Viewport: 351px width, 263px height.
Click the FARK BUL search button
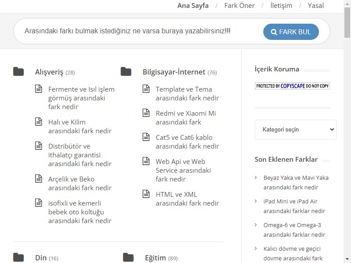tap(291, 32)
